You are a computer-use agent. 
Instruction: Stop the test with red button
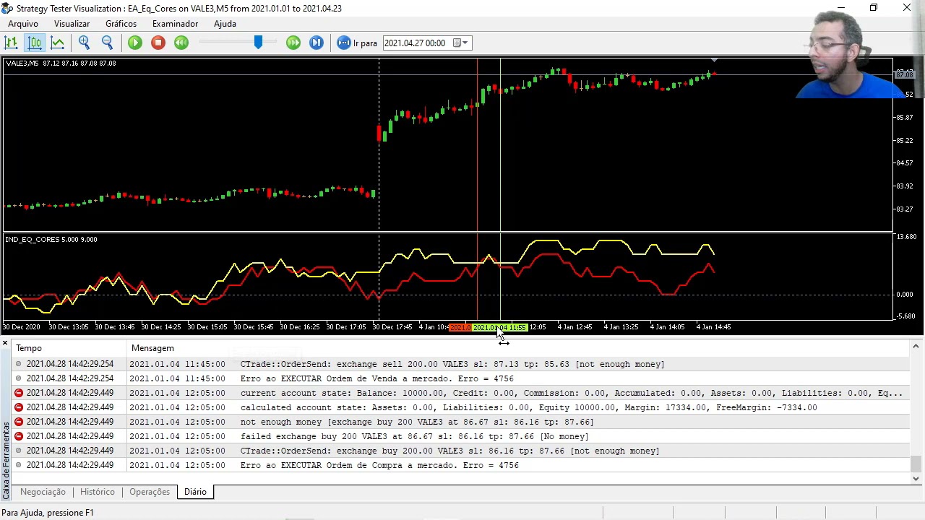158,43
